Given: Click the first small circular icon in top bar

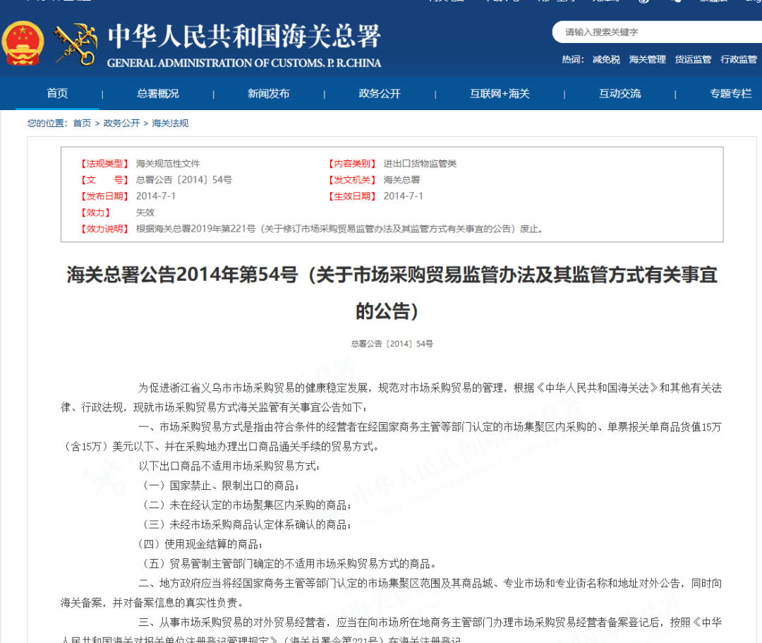Looking at the screenshot, I should pos(643,3).
